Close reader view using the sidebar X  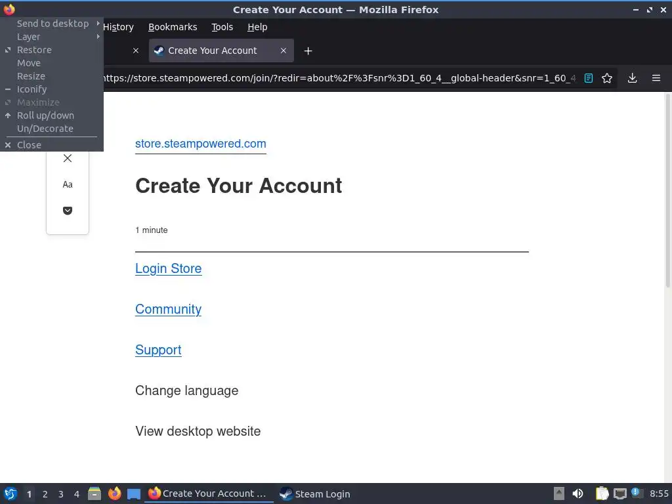(68, 158)
